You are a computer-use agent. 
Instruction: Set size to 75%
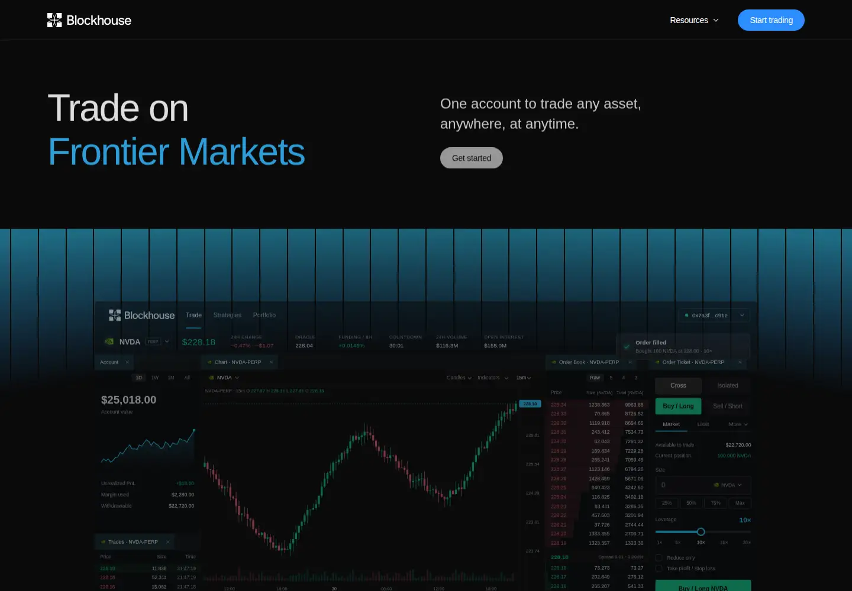pyautogui.click(x=715, y=503)
